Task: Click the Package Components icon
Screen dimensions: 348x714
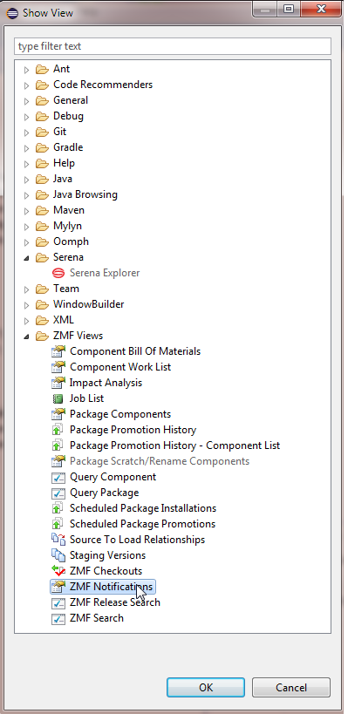Action: [x=58, y=414]
